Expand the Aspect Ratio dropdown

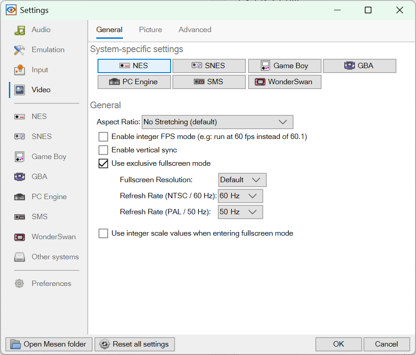tap(217, 122)
